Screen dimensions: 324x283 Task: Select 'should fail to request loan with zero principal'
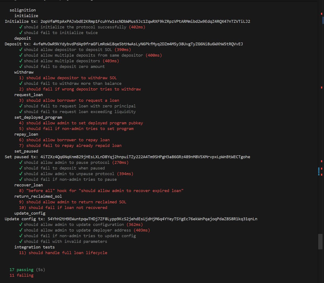pyautogui.click(x=77, y=106)
